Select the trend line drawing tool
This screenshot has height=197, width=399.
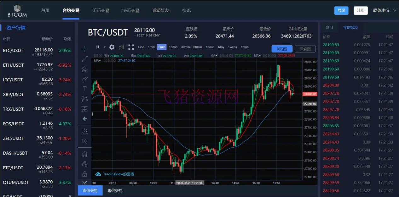(x=84, y=59)
